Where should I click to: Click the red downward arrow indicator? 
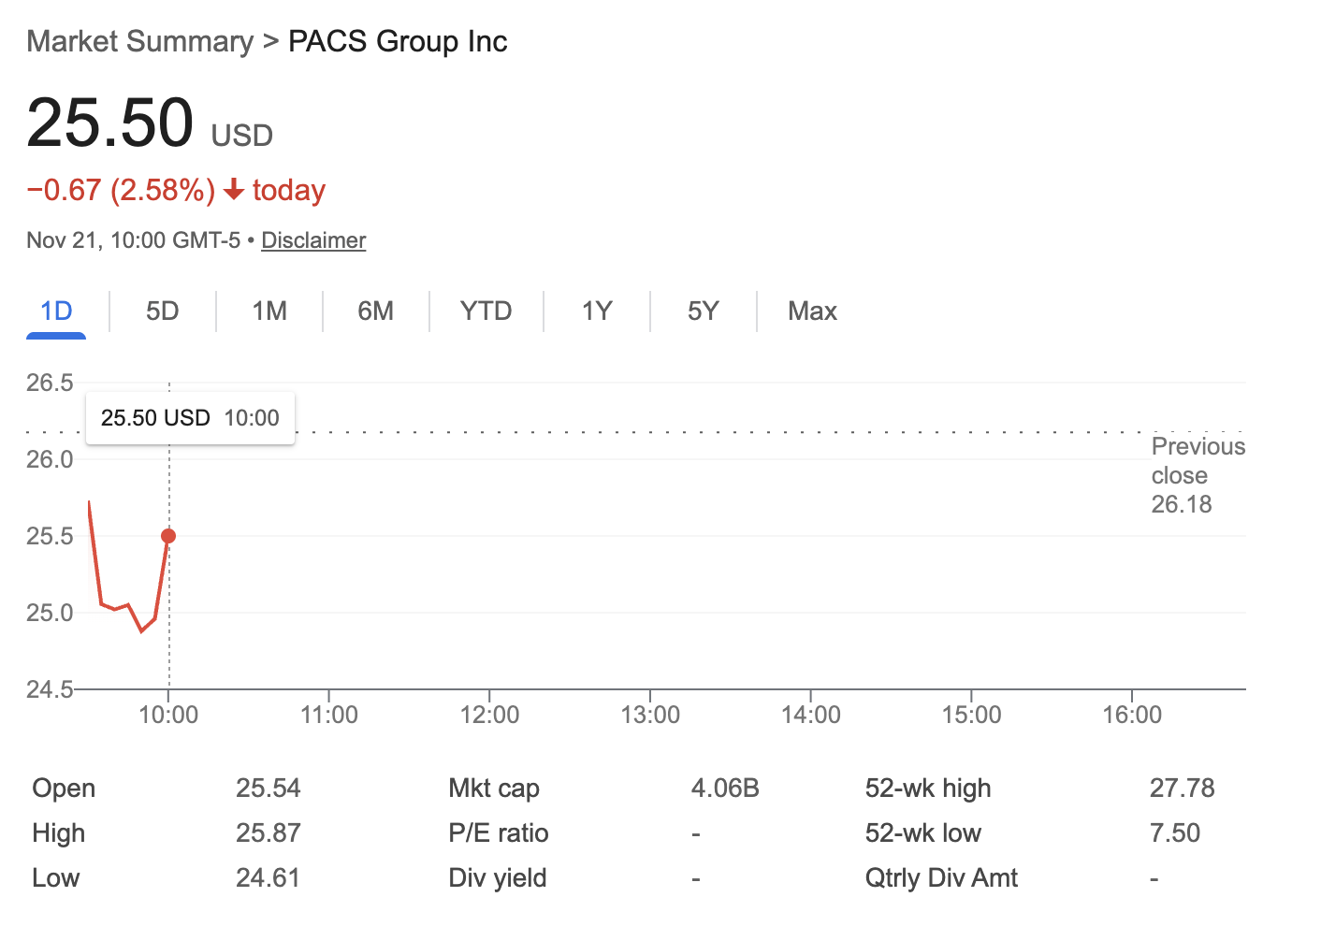tap(233, 190)
